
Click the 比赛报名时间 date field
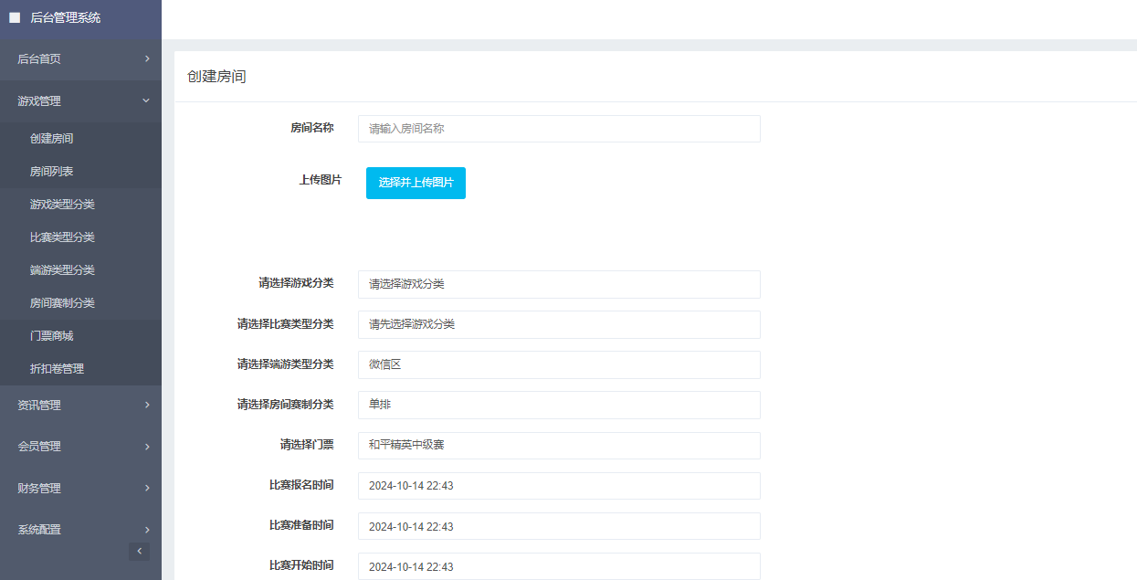[559, 486]
